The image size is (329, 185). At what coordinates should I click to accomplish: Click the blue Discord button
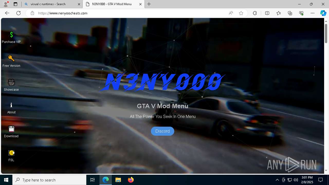click(162, 131)
